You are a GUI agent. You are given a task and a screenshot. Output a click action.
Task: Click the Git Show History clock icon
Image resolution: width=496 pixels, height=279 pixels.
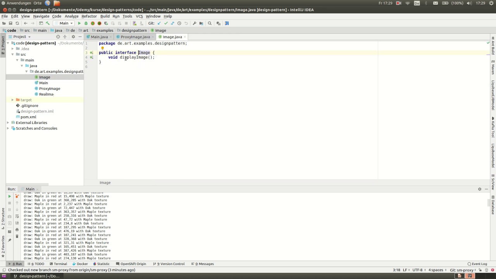pyautogui.click(x=179, y=23)
